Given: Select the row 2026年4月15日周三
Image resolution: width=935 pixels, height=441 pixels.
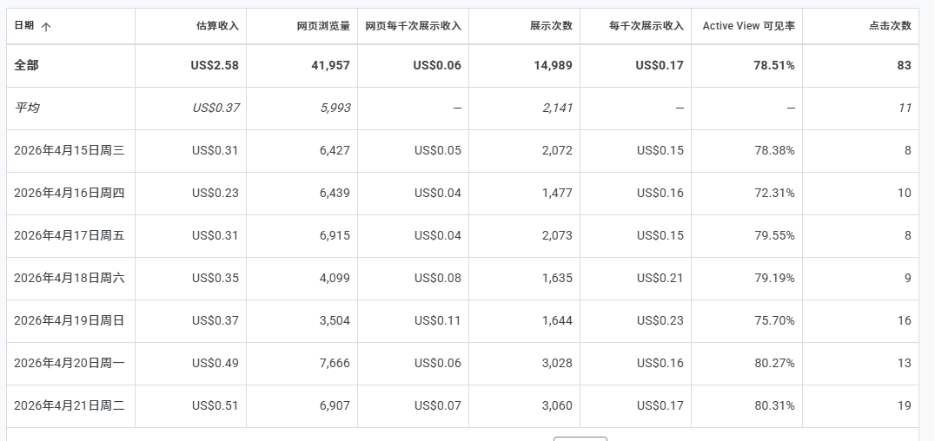Looking at the screenshot, I should [x=70, y=150].
